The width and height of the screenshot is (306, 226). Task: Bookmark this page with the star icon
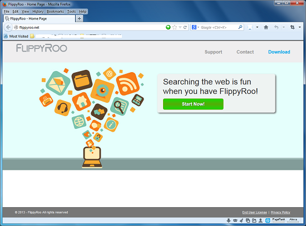(x=175, y=27)
